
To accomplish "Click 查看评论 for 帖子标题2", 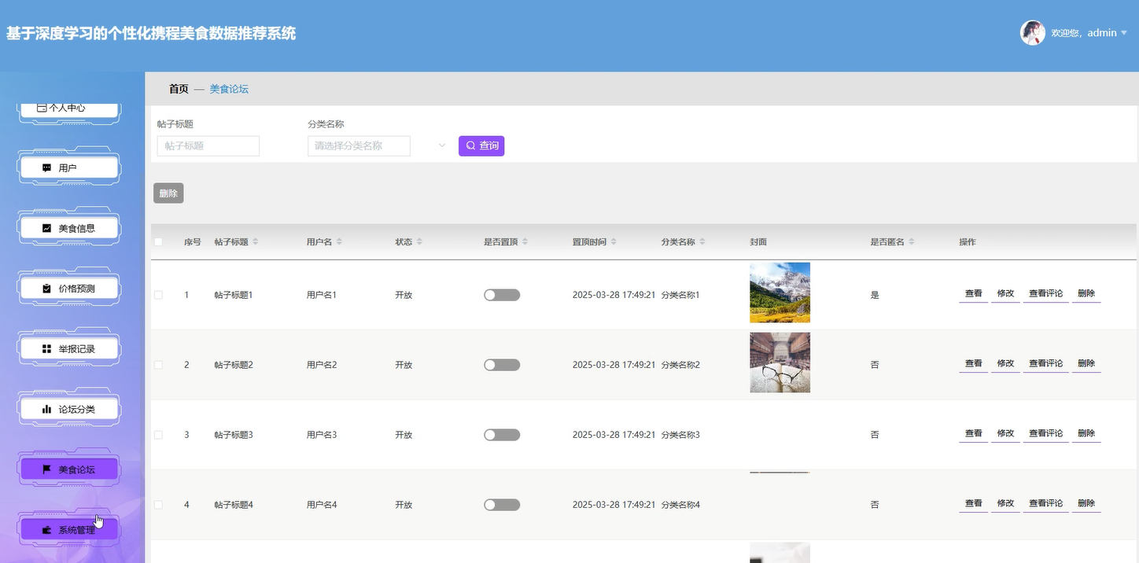I will click(1045, 363).
